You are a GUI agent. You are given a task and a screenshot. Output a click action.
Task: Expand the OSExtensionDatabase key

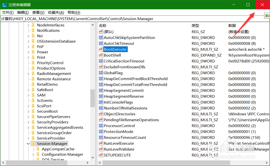[x=28, y=41]
